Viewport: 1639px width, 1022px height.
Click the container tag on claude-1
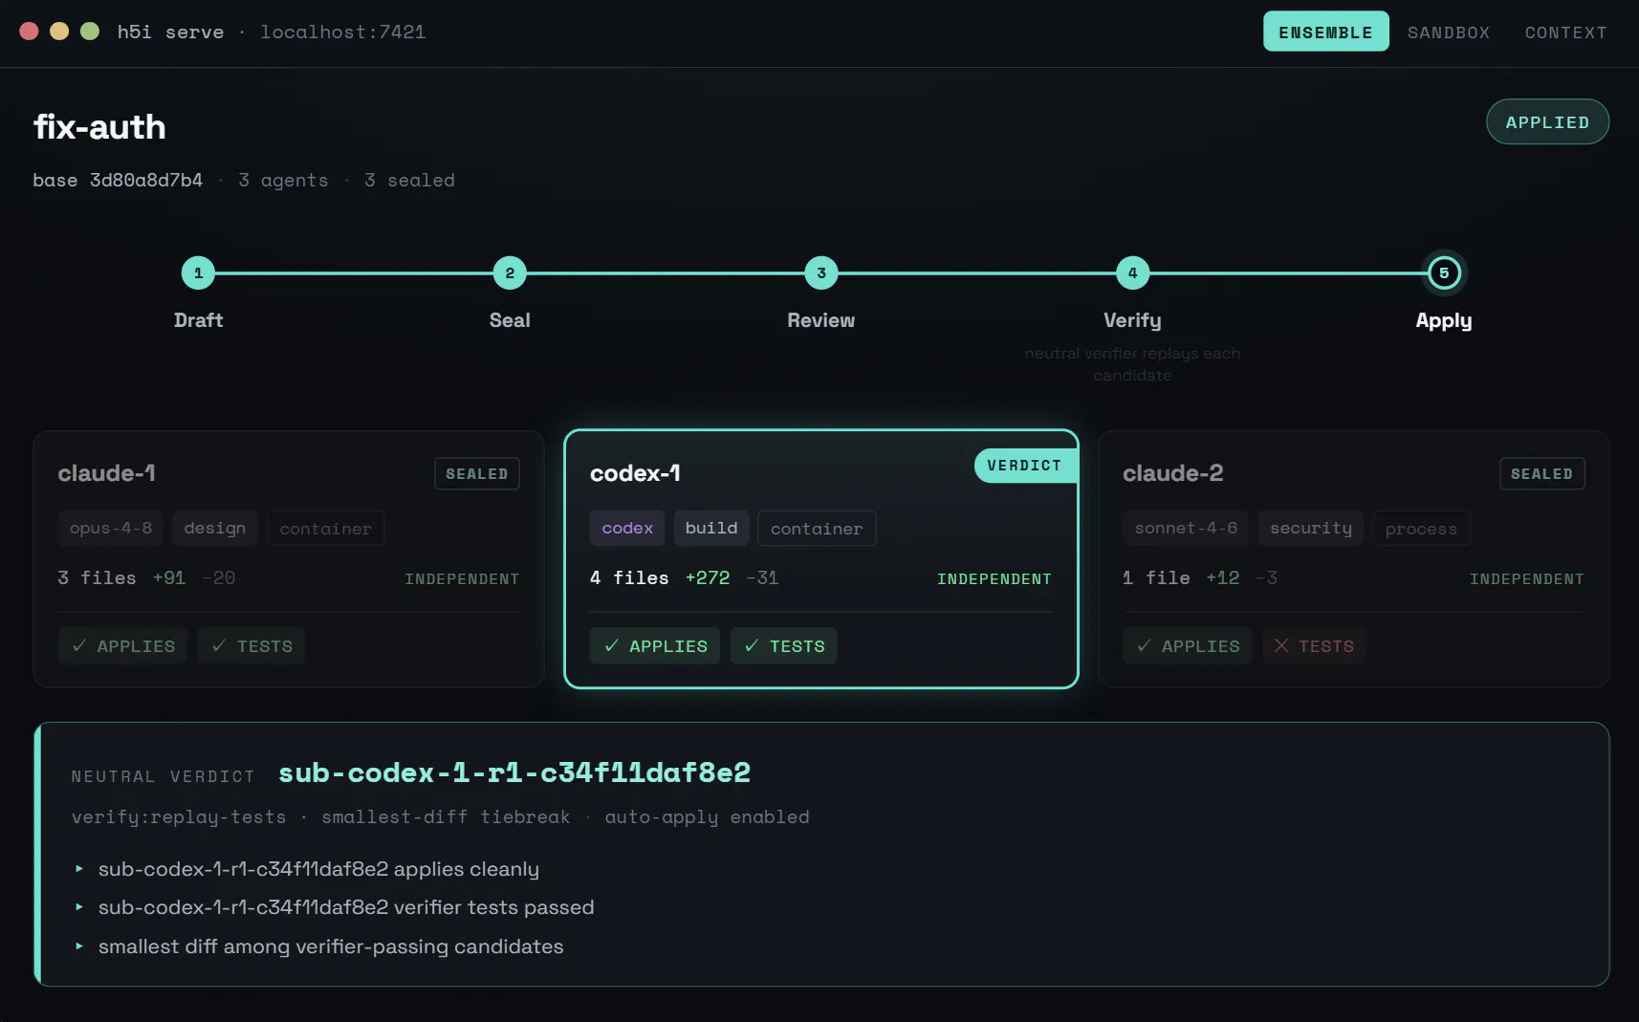click(x=325, y=528)
